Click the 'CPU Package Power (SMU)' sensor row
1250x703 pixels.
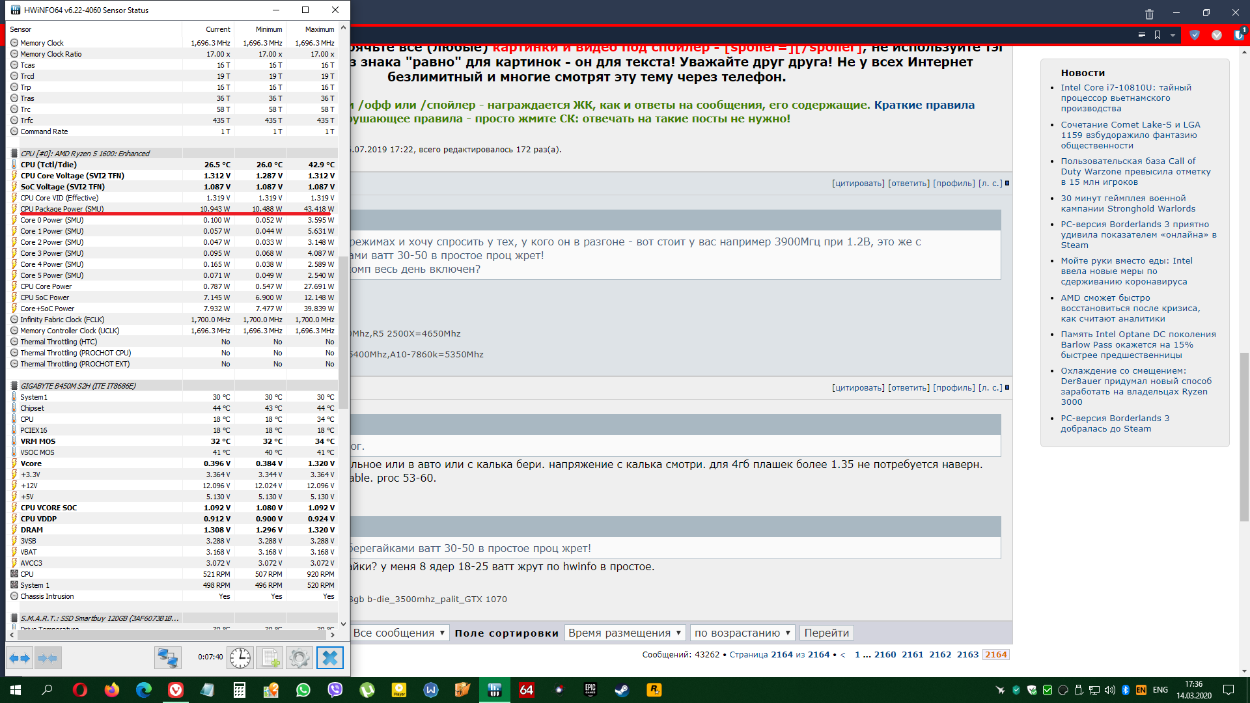(62, 209)
